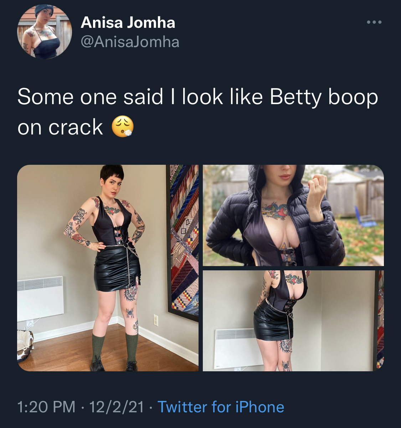Click the 1:20 PM timestamp

click(x=46, y=407)
